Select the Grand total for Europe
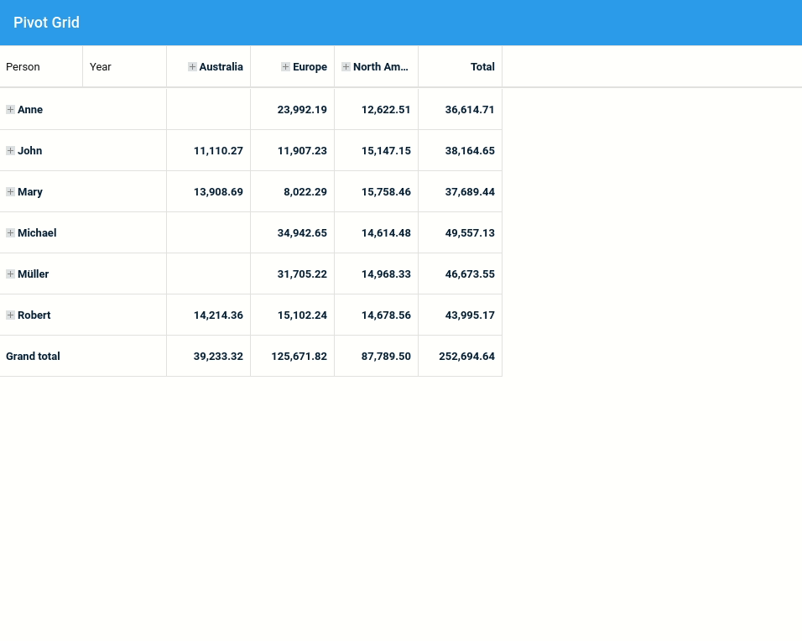This screenshot has width=802, height=641. coord(292,356)
